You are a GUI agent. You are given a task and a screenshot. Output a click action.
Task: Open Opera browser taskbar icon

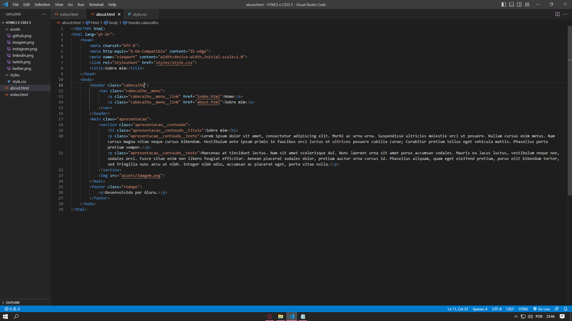(x=270, y=317)
